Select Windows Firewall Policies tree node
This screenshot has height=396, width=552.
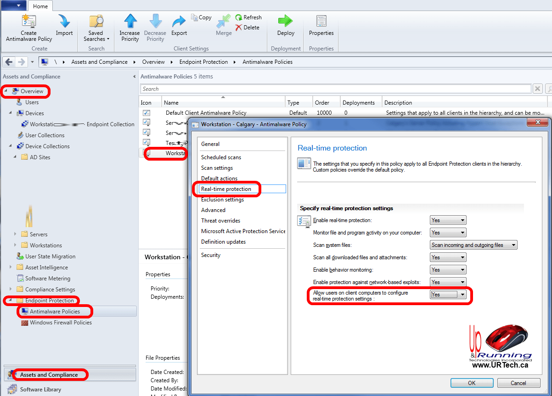[x=61, y=323]
